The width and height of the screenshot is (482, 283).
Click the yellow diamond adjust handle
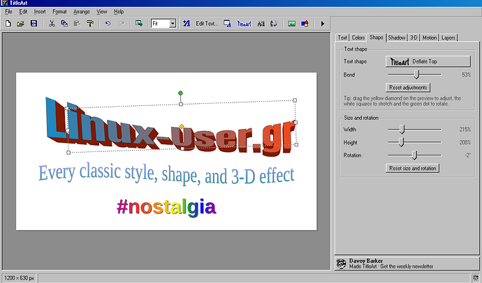pyautogui.click(x=182, y=126)
